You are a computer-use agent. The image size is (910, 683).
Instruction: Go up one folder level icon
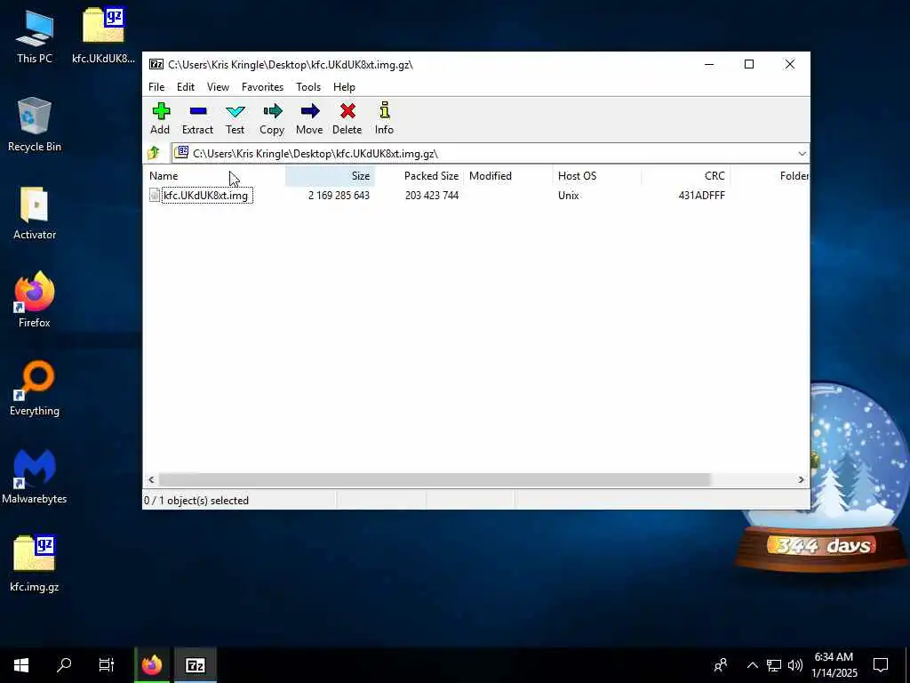(154, 153)
